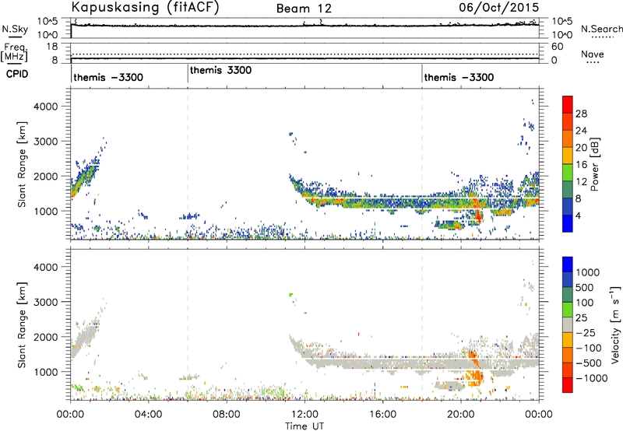
Task: Click the 12 label on the power colorbar
Action: [581, 182]
